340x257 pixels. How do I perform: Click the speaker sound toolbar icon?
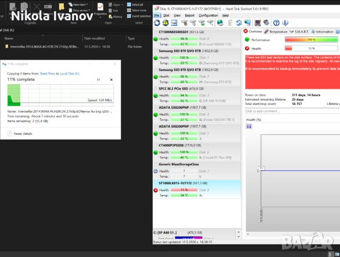pos(266,23)
